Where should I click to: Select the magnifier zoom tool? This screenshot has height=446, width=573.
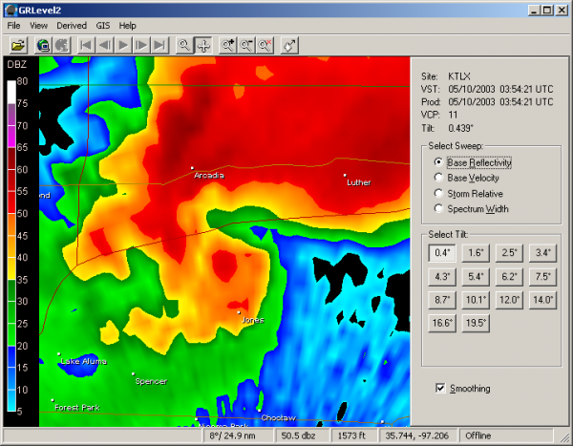point(184,46)
